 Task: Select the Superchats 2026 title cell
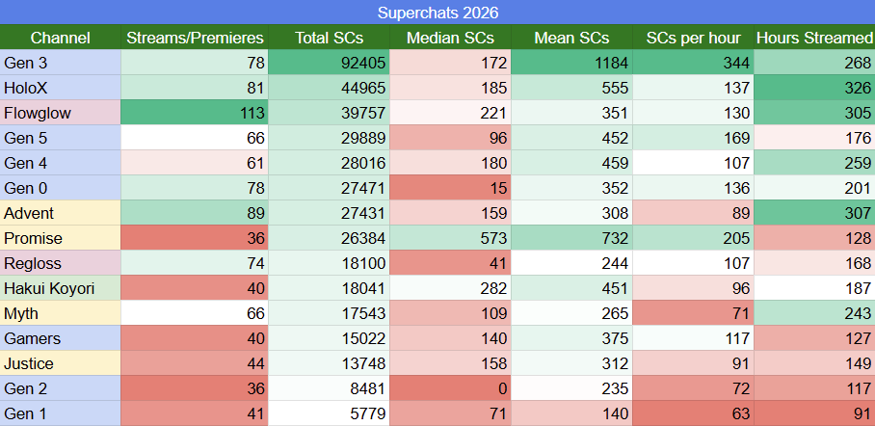pos(437,13)
